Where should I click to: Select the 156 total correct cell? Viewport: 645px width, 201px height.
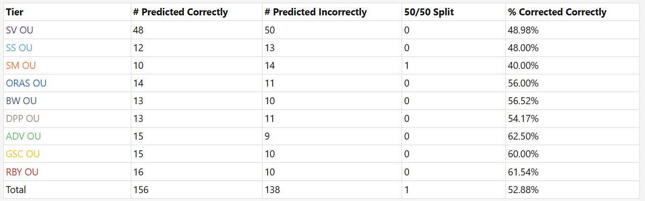point(141,189)
